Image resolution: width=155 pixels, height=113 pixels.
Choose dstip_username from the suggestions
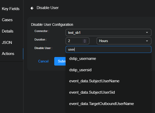pos(83,59)
